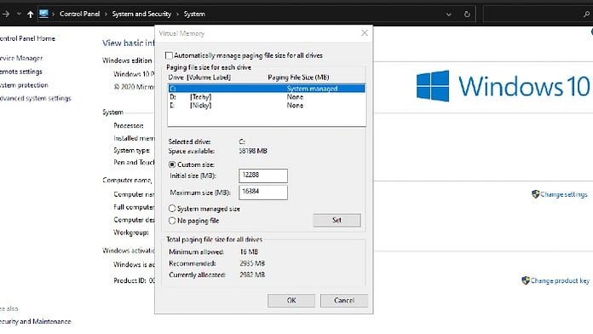Click the Maximum size (MB) field
The width and height of the screenshot is (593, 334).
263,193
